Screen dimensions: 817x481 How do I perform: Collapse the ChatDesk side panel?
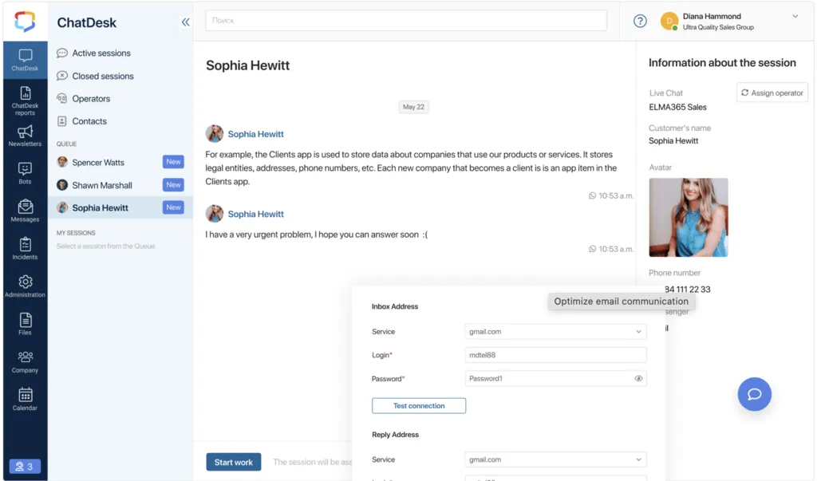click(186, 22)
